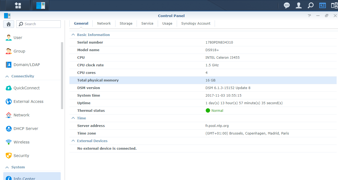The height and width of the screenshot is (180, 338).
Task: Click the DSM version label
Action: click(89, 88)
